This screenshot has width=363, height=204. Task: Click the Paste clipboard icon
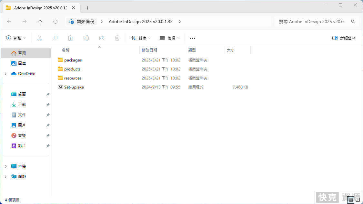coord(71,38)
